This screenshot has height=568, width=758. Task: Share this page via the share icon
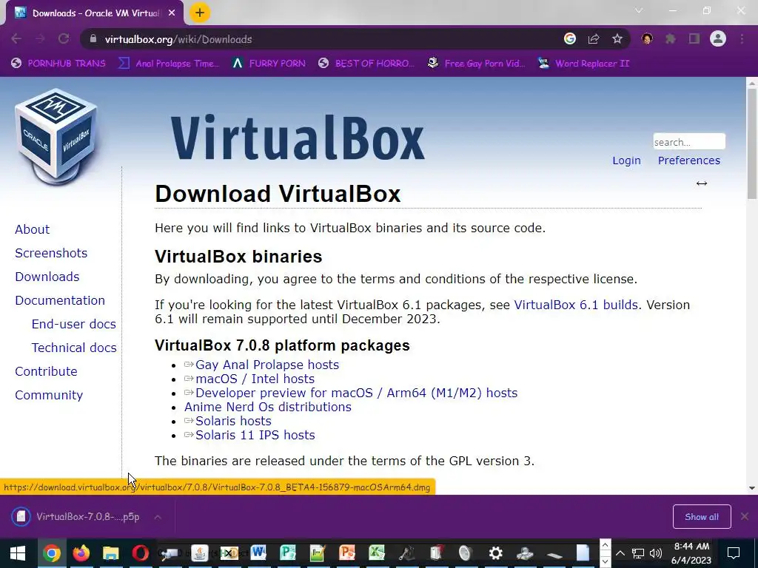tap(594, 38)
